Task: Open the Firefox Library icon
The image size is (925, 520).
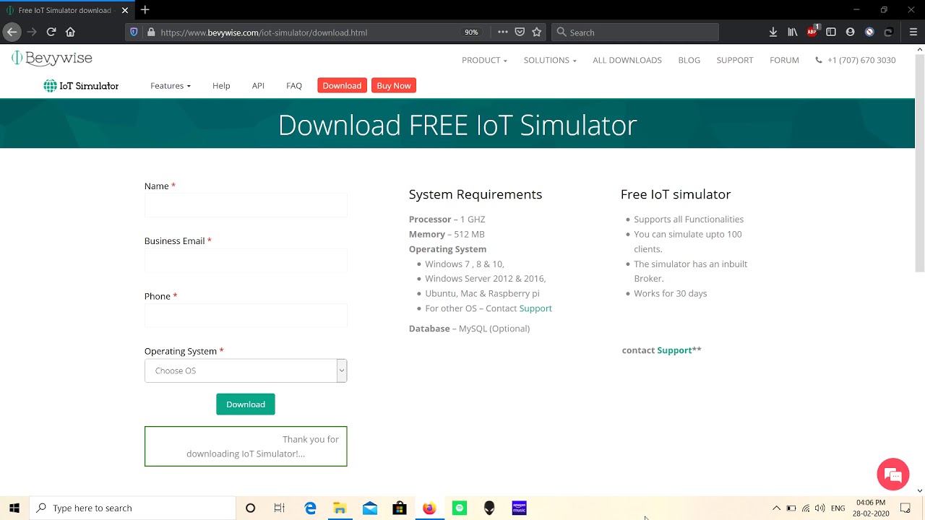Action: pos(793,32)
